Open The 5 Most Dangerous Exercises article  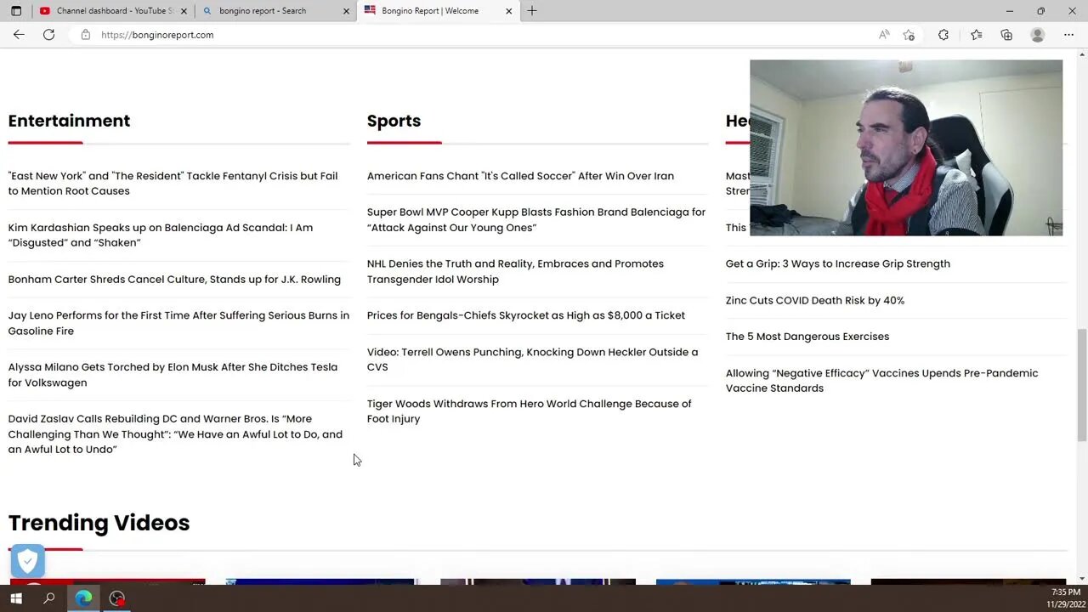807,337
